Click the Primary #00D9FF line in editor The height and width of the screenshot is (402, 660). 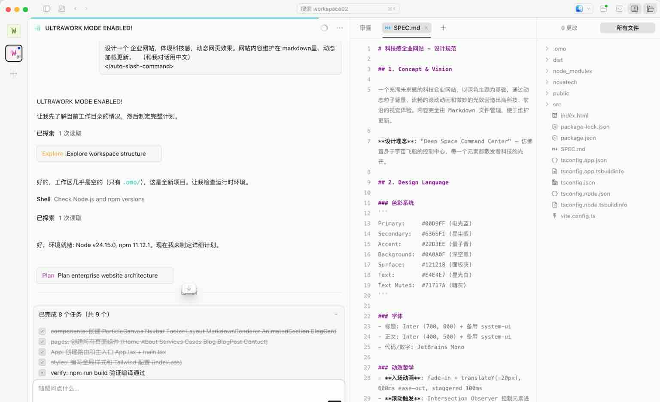(425, 224)
